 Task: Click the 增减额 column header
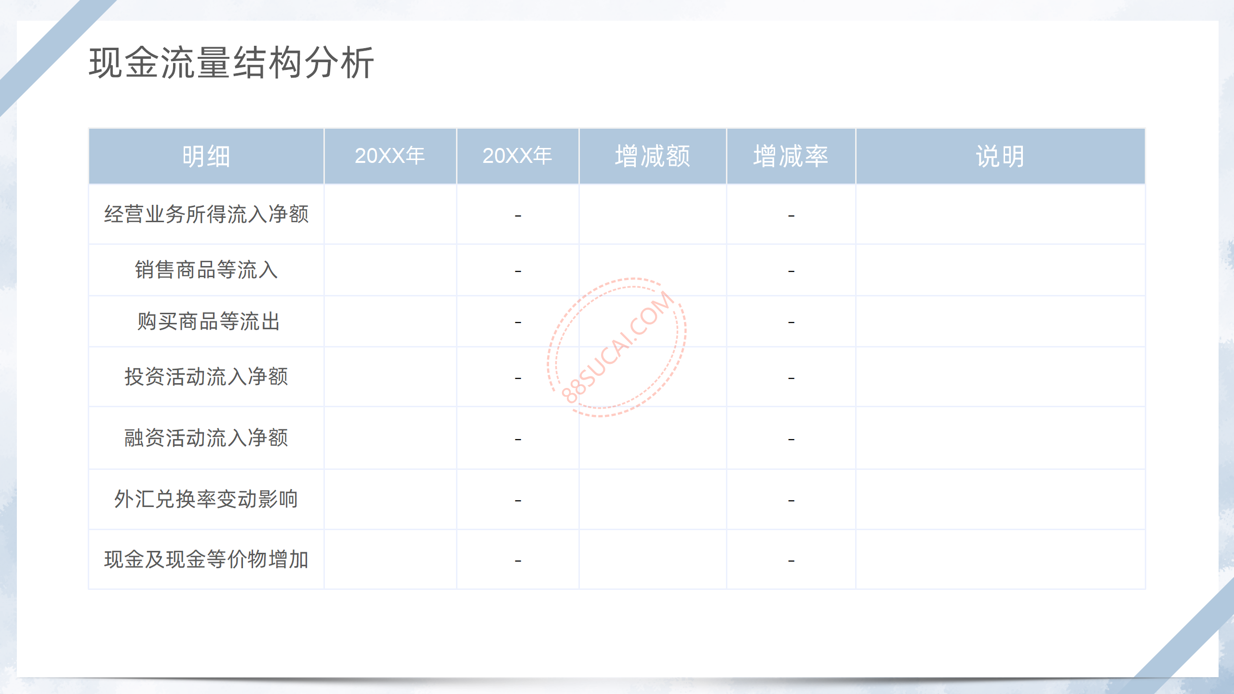[653, 156]
